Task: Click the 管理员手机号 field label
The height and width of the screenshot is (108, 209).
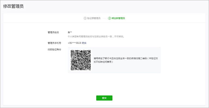Action: [x=54, y=43]
